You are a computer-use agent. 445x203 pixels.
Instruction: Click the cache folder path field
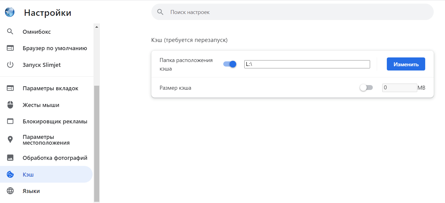pos(307,64)
